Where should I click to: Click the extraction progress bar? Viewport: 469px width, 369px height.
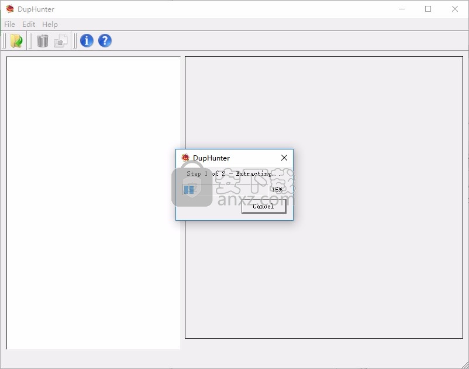coord(226,190)
